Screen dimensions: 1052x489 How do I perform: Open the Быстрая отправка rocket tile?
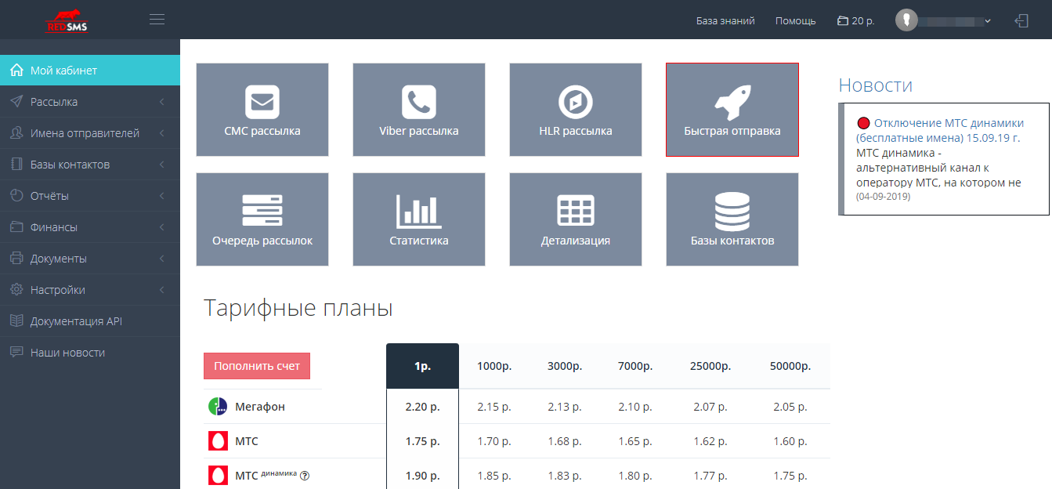[x=732, y=110]
